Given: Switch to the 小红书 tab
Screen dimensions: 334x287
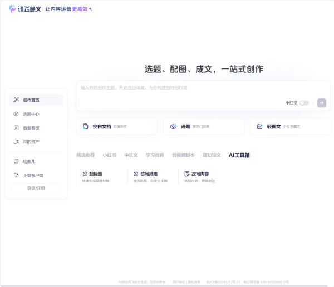Looking at the screenshot, I should pyautogui.click(x=110, y=155).
